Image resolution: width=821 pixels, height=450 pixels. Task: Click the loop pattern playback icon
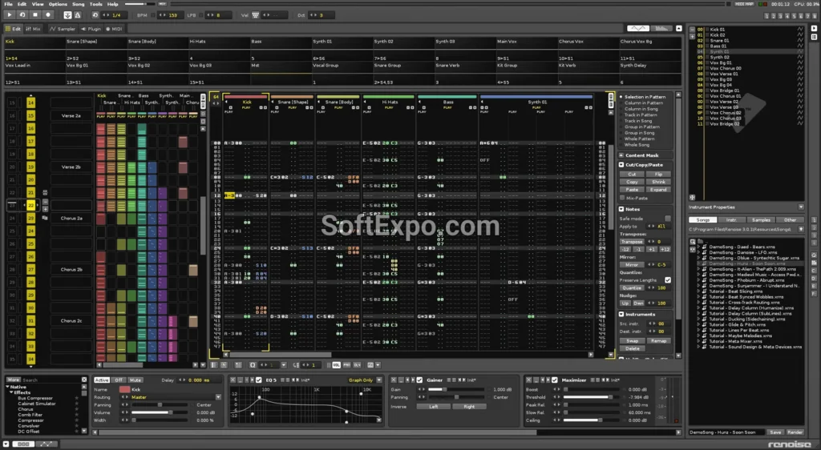point(22,15)
